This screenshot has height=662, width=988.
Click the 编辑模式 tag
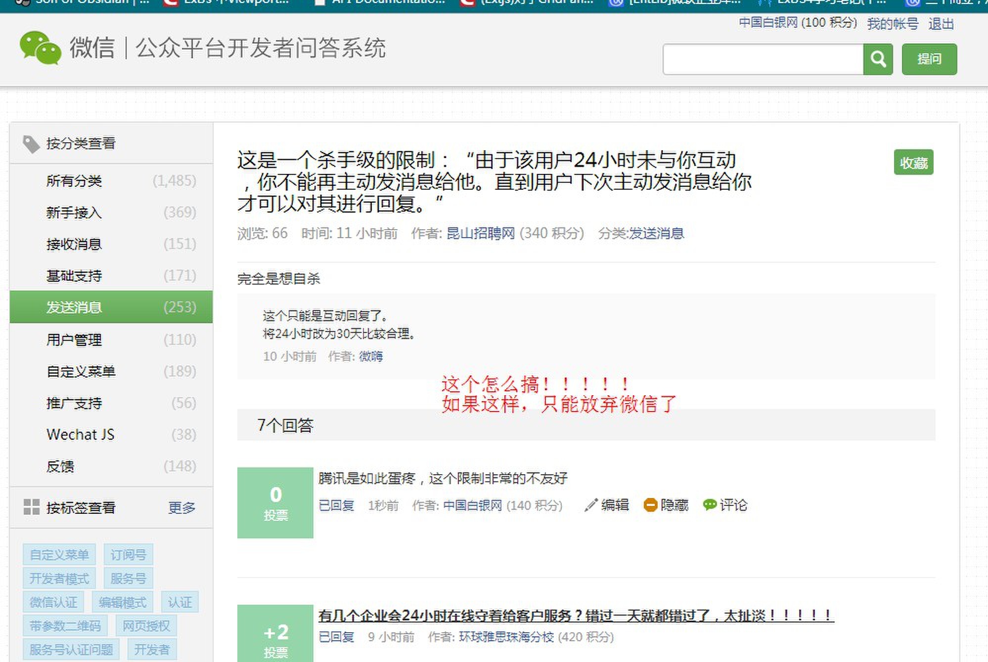[x=122, y=602]
